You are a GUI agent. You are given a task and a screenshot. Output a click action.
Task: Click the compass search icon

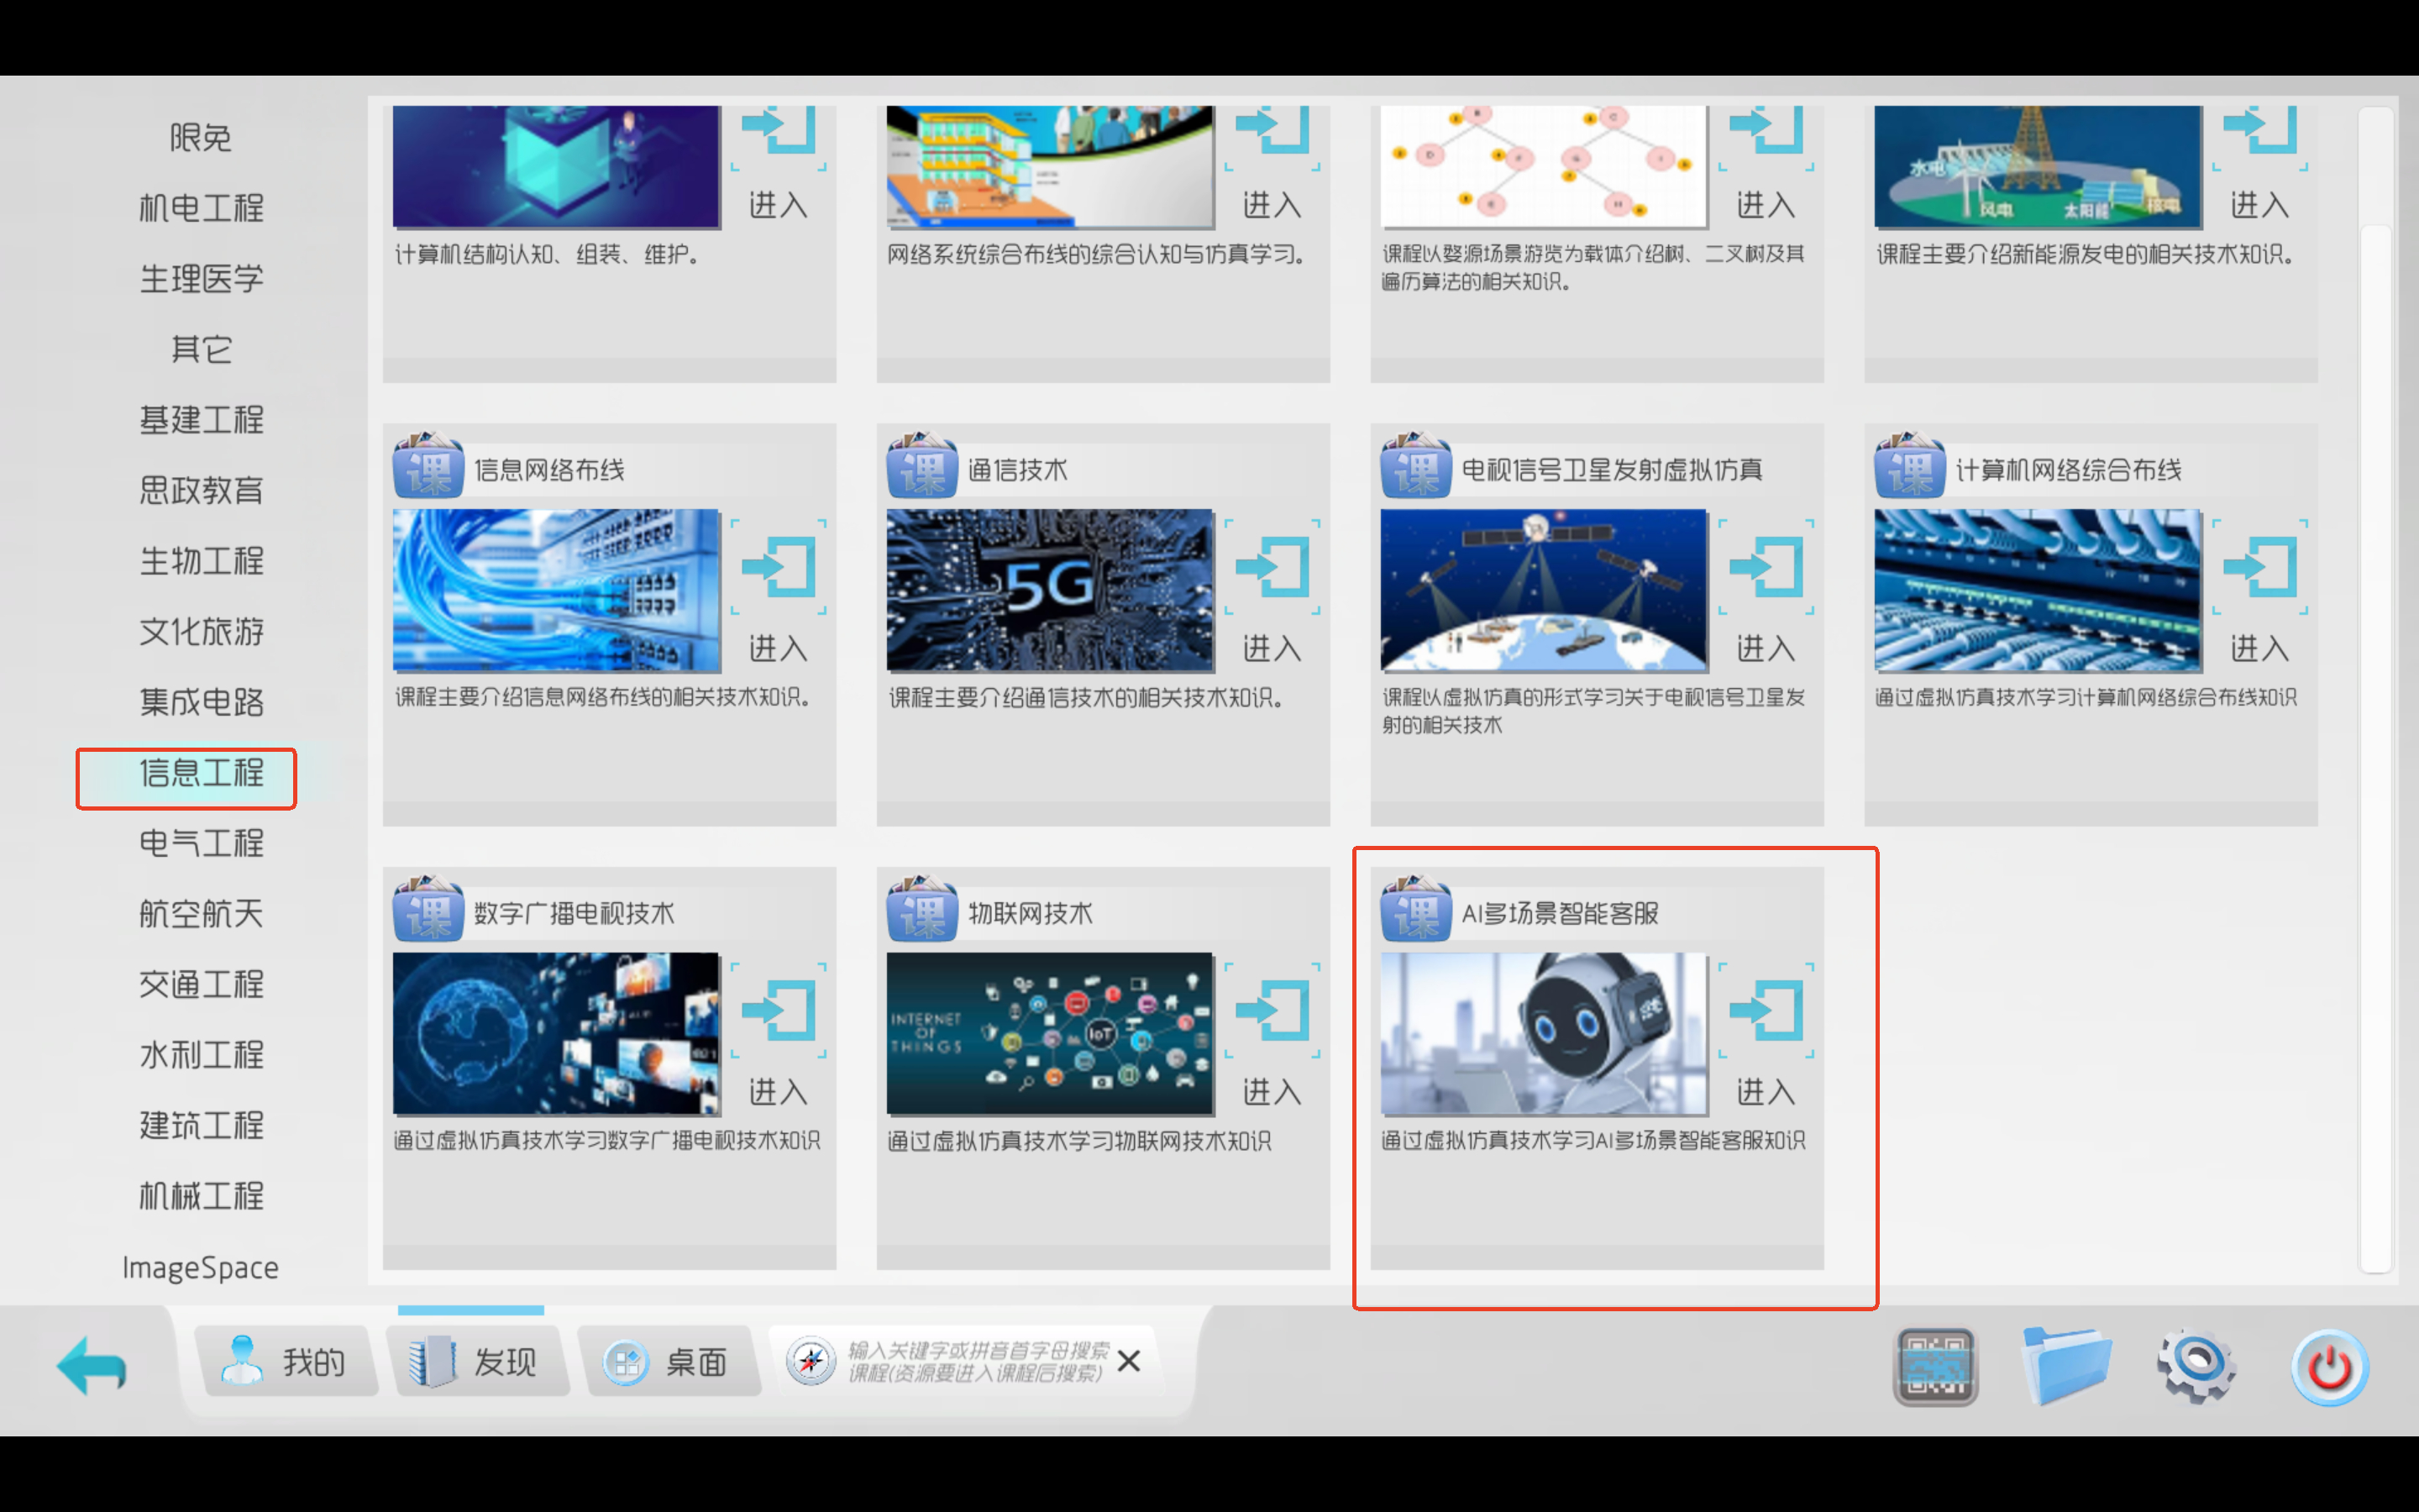811,1361
